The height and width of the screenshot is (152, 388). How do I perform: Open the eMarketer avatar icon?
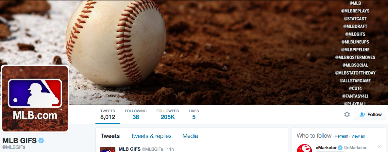304,148
